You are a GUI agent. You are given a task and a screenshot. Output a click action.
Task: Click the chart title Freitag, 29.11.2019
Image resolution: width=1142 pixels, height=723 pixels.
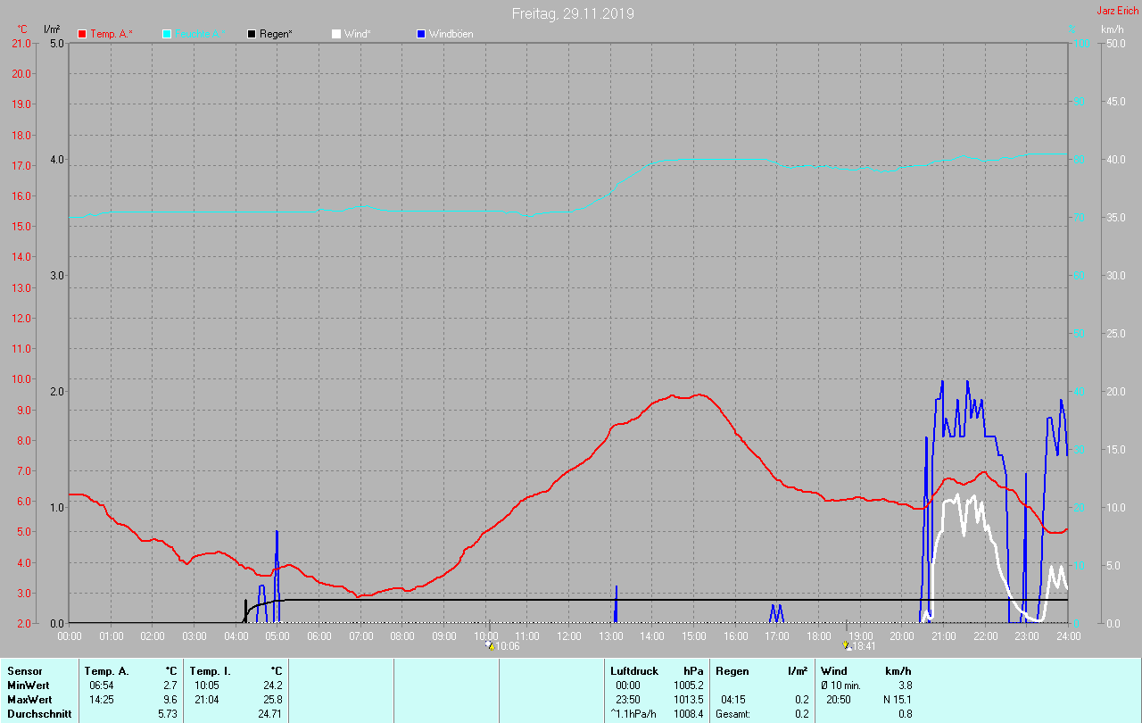click(573, 13)
